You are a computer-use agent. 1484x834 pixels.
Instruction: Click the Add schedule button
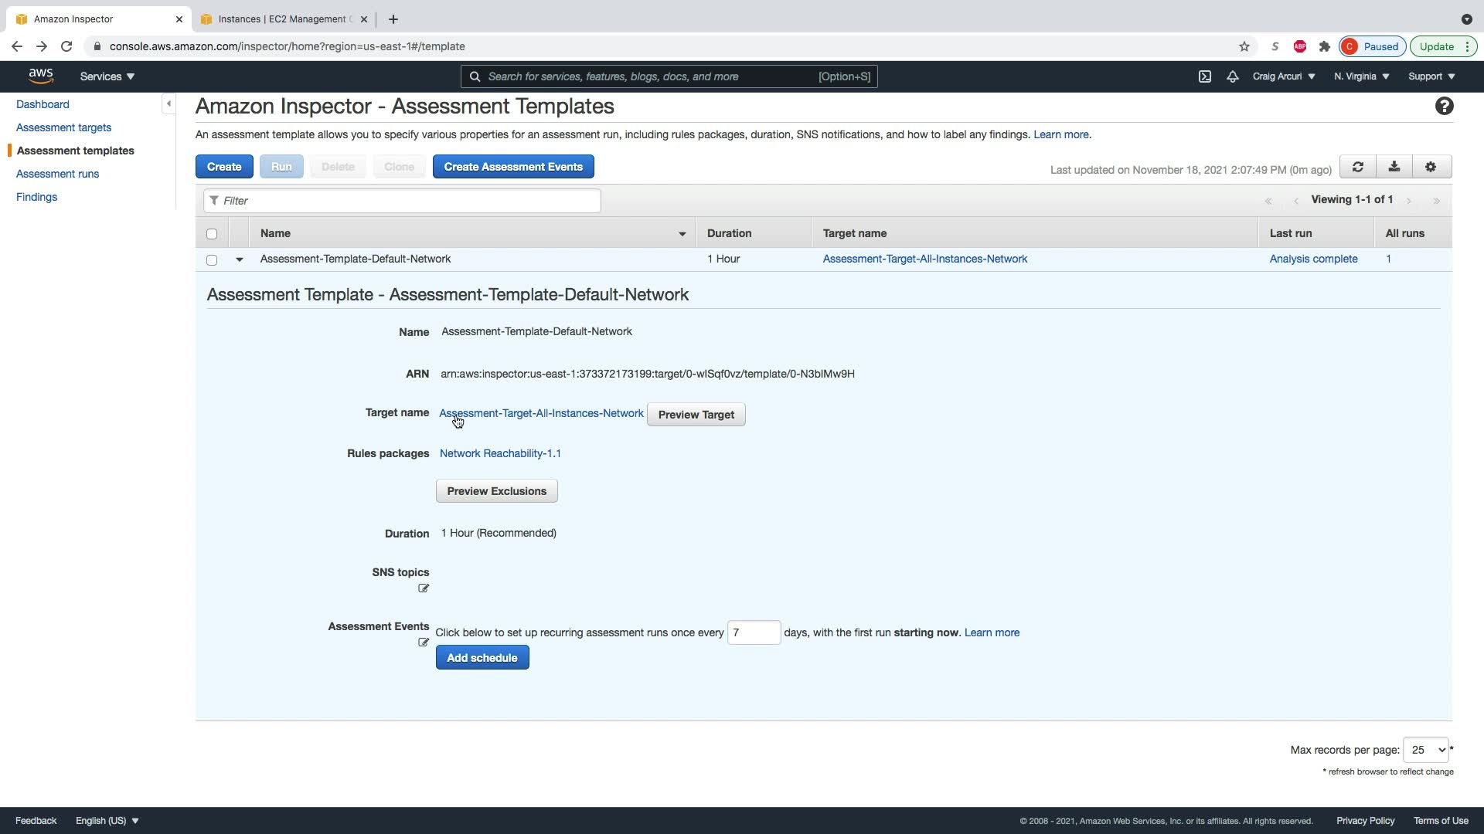482,658
